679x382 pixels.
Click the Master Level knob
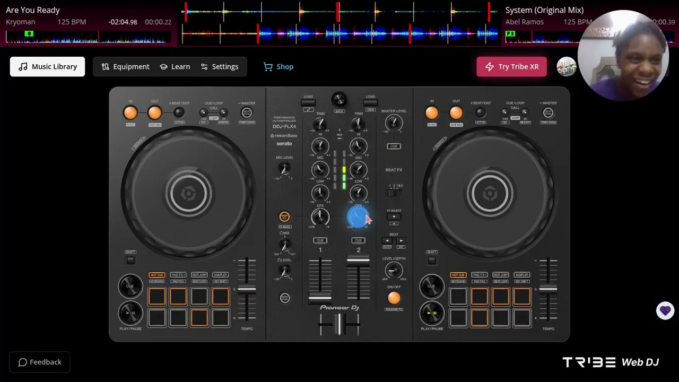[394, 124]
